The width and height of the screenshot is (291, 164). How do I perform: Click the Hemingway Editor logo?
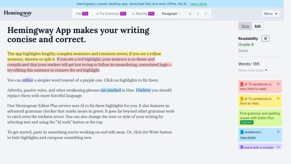(17, 13)
